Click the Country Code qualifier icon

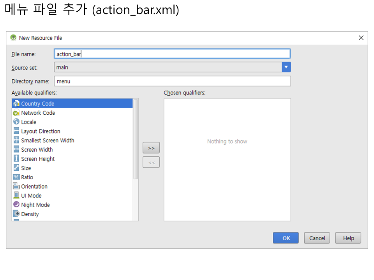point(16,103)
